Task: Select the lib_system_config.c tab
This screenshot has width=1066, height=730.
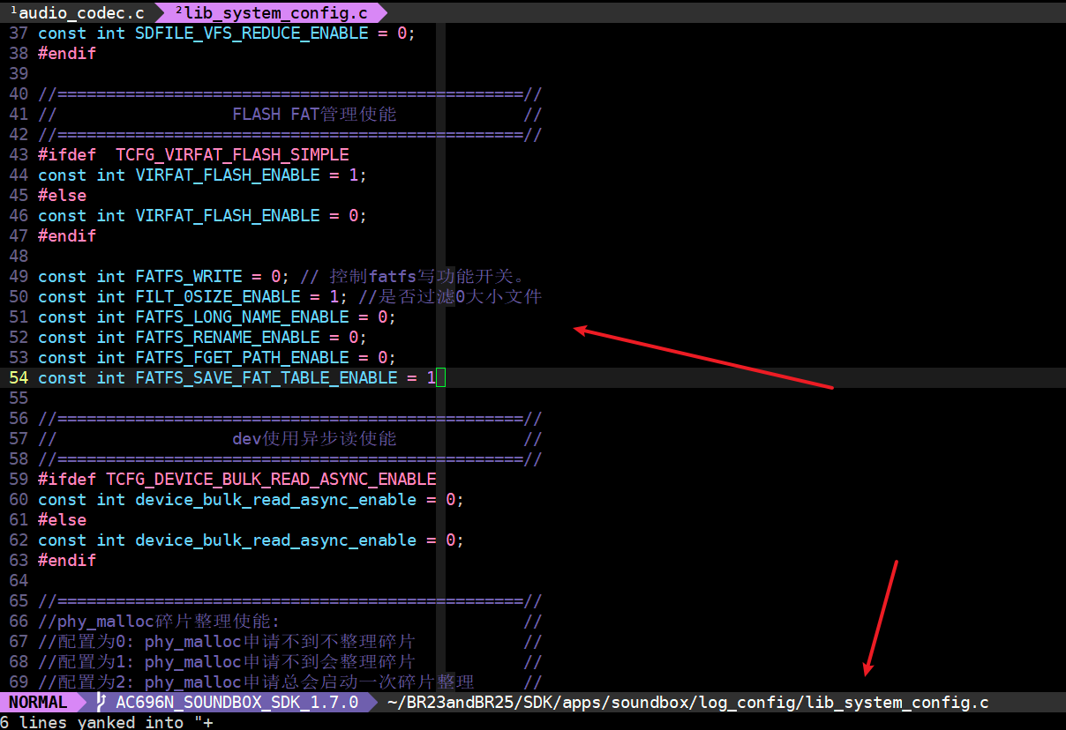Action: tap(271, 12)
